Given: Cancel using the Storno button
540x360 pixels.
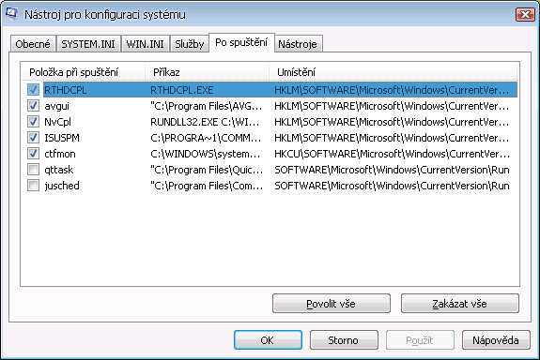Looking at the screenshot, I should (x=344, y=340).
